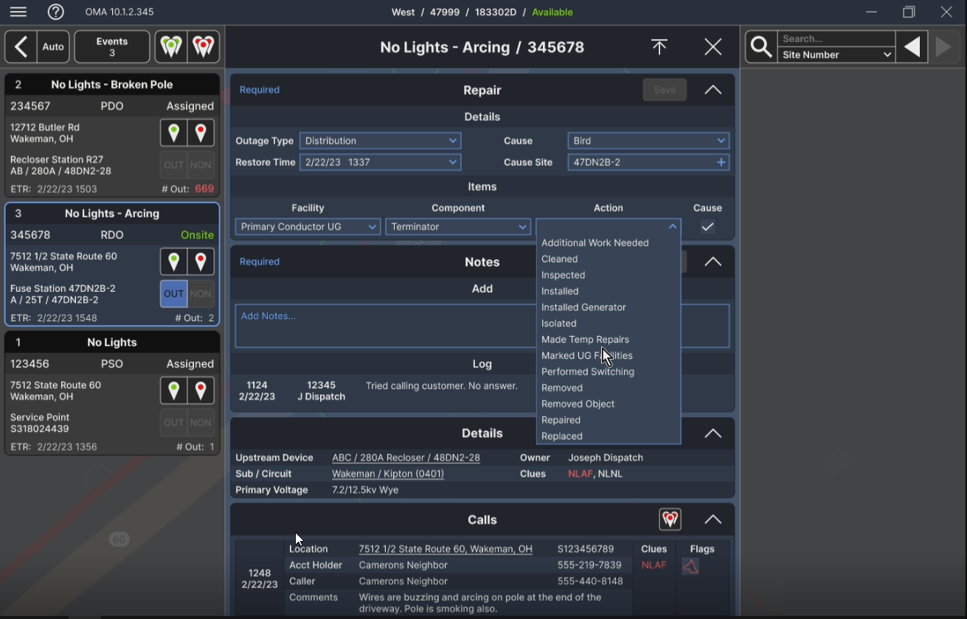Image resolution: width=967 pixels, height=619 pixels.
Task: Open the hamburger main menu
Action: click(18, 12)
